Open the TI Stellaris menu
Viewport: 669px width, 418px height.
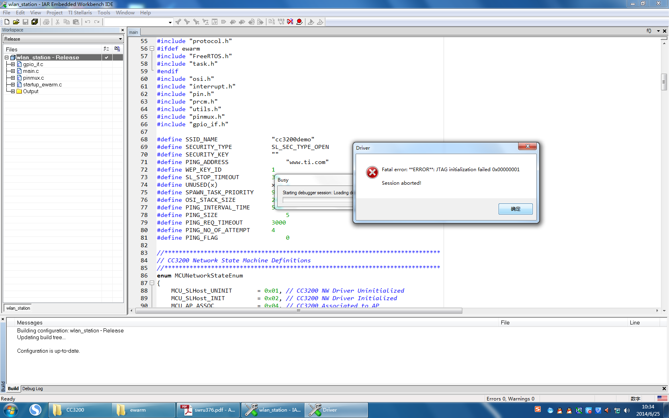click(x=80, y=13)
